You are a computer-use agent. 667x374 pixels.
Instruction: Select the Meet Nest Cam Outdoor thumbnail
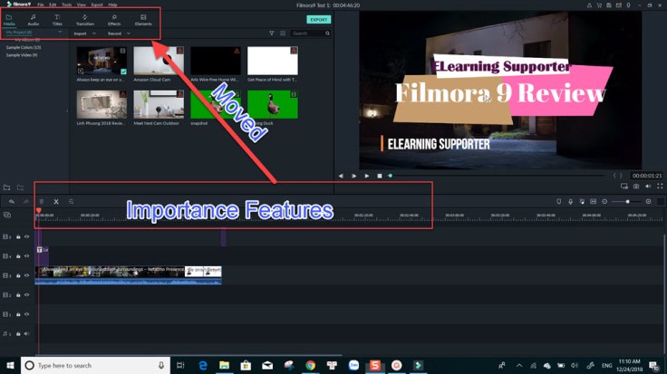(159, 104)
